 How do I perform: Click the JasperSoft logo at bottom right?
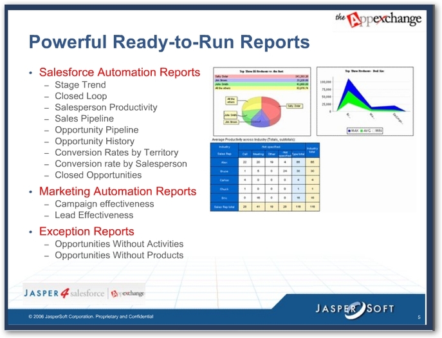[x=355, y=310]
